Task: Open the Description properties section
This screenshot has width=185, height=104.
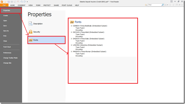Action: [47, 24]
